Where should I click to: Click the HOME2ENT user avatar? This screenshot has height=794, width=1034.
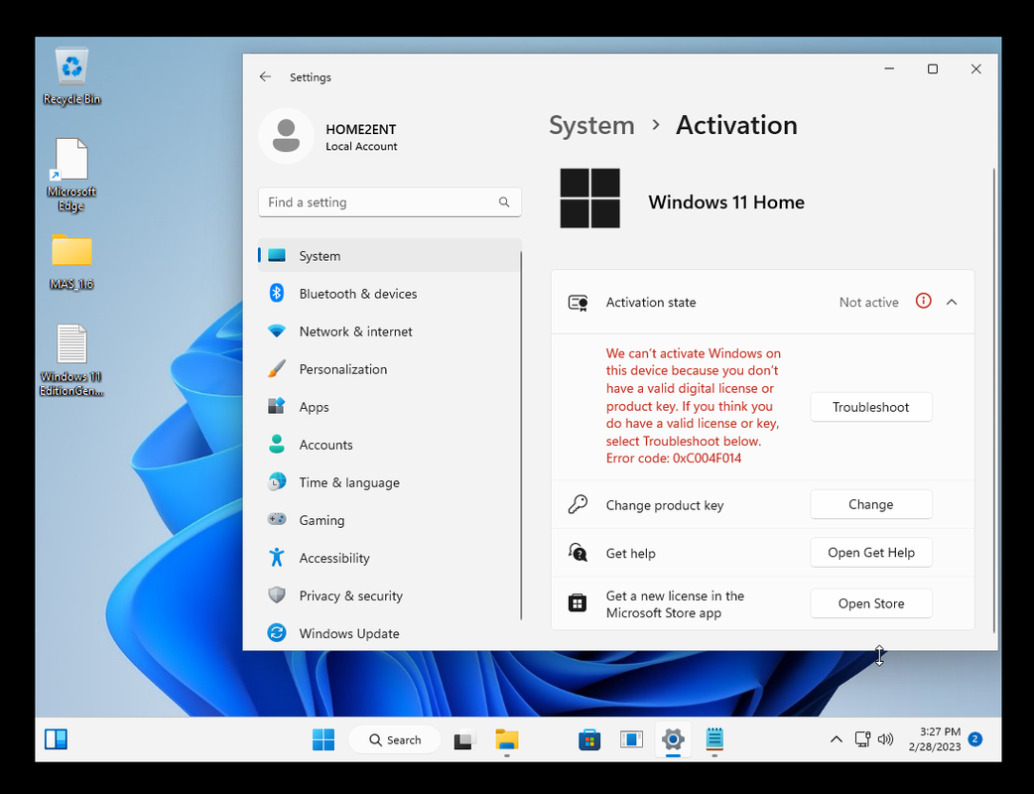[286, 136]
